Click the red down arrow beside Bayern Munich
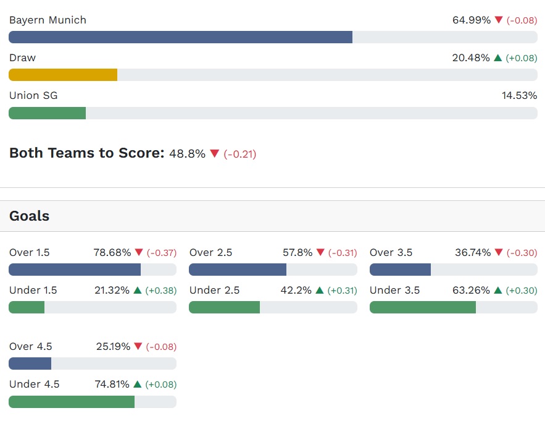The image size is (545, 421). click(x=499, y=20)
